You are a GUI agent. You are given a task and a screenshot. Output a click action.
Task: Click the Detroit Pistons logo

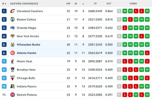[13, 95]
